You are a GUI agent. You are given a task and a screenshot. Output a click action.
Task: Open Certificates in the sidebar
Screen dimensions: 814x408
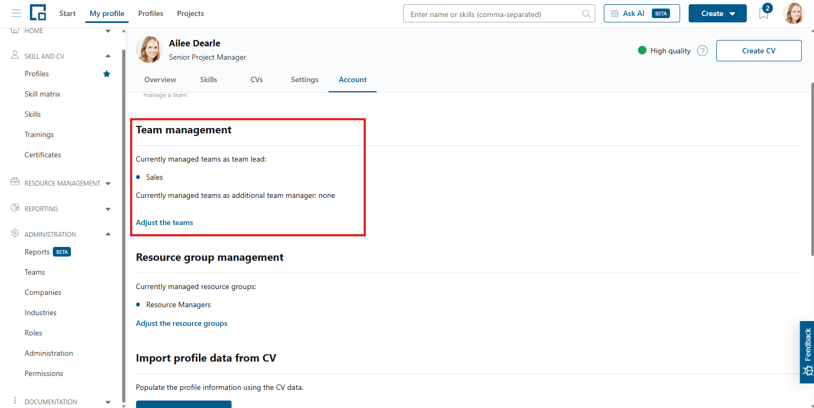coord(43,155)
